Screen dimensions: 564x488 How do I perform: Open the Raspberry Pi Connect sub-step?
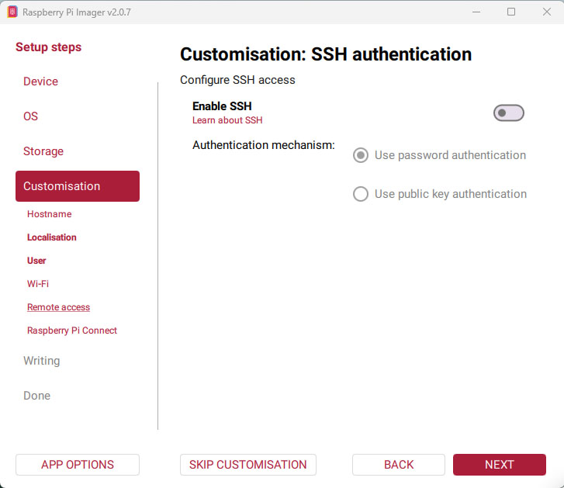72,331
